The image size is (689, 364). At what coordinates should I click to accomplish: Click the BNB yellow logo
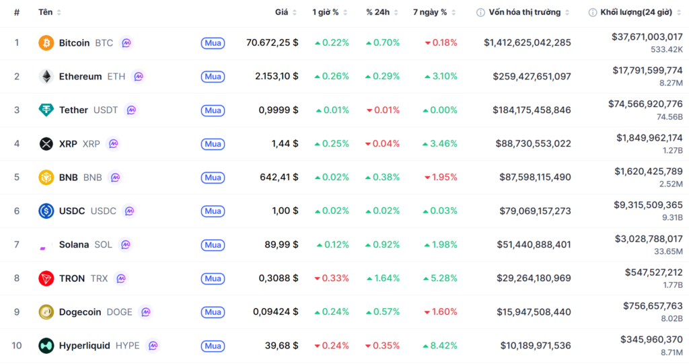(x=46, y=177)
